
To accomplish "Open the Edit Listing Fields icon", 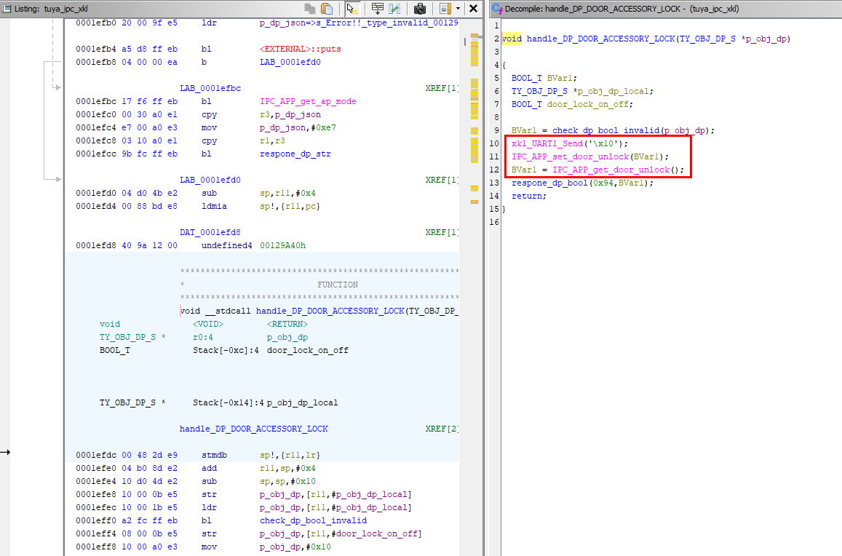I will (x=377, y=9).
